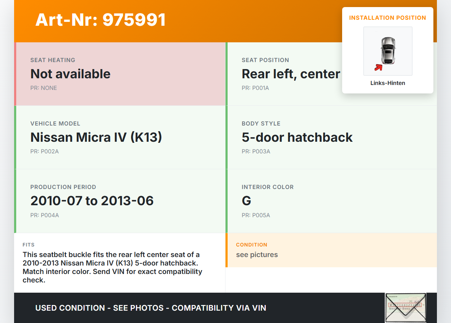Click the VIN envelope icon in footer

405,307
